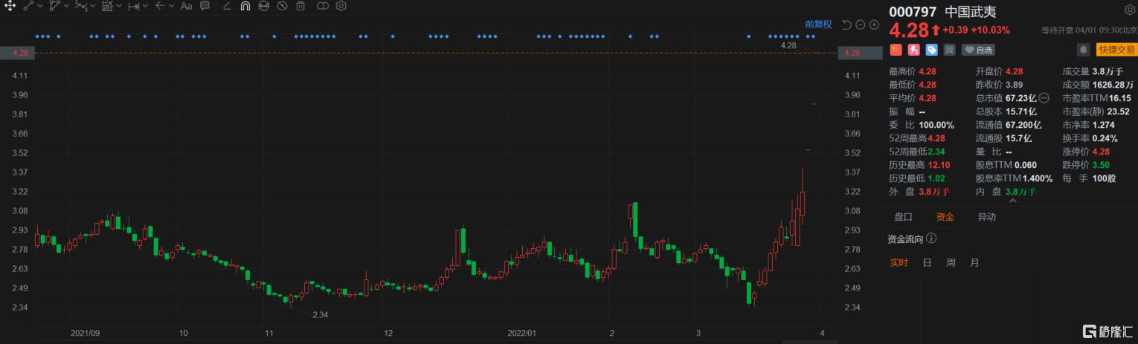Switch to the 异动 tab

pyautogui.click(x=986, y=217)
